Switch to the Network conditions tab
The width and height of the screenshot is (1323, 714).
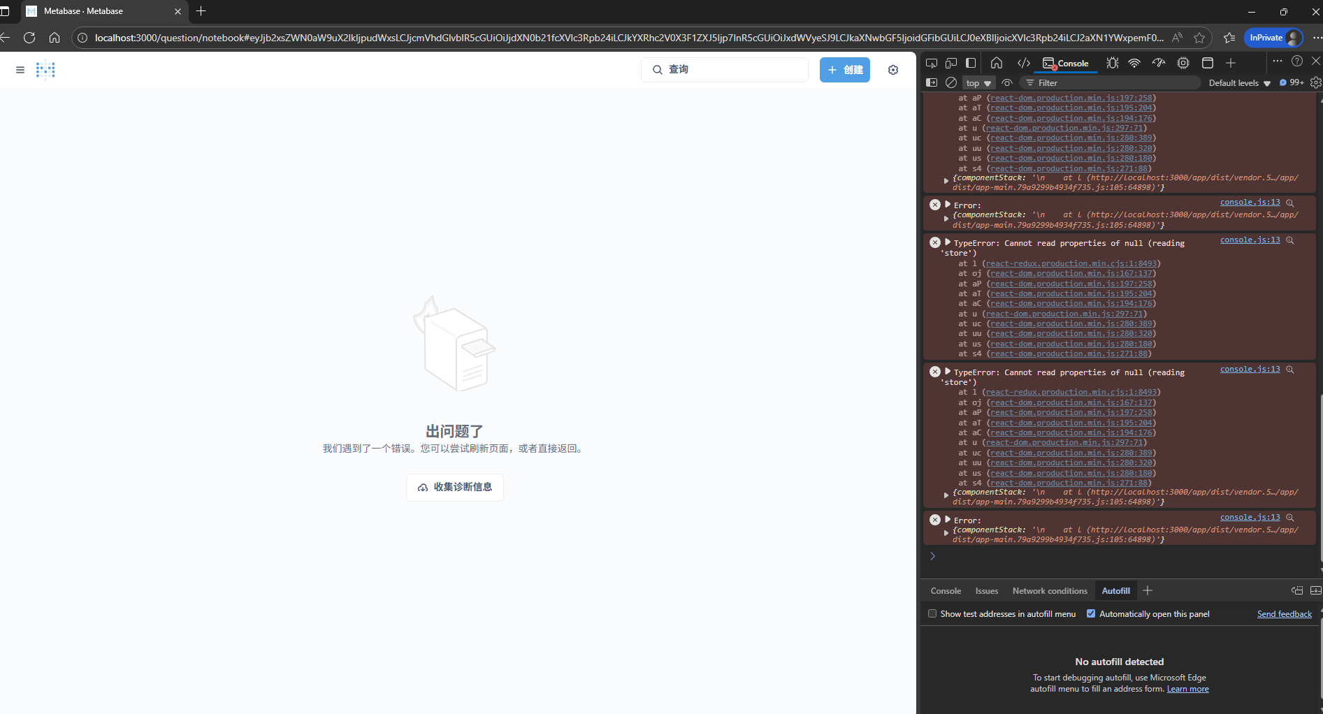pyautogui.click(x=1050, y=591)
